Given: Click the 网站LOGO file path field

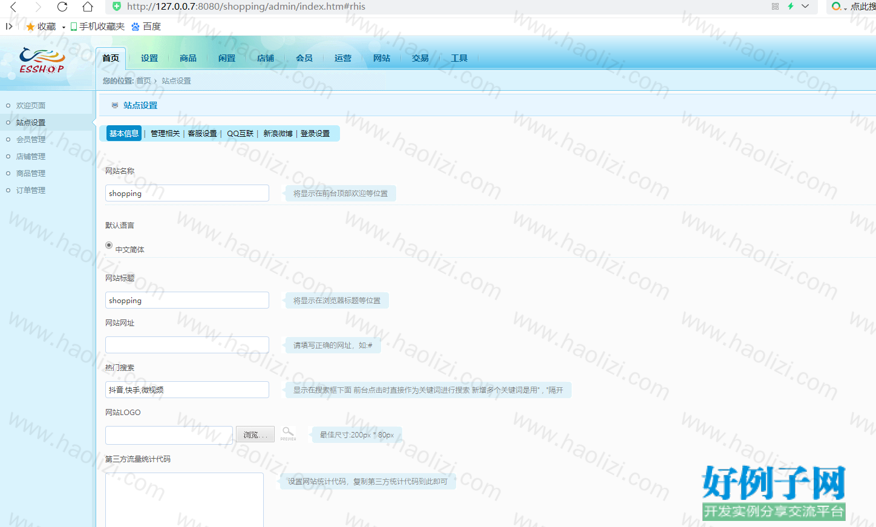Looking at the screenshot, I should (x=169, y=435).
